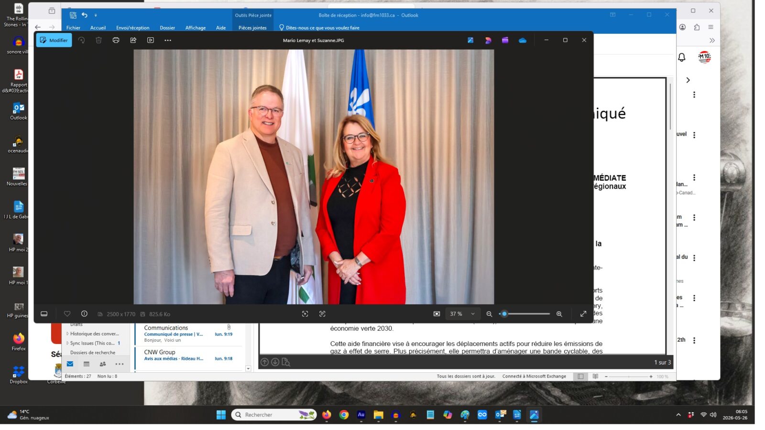The width and height of the screenshot is (765, 430).
Task: Undo using the Outlook quick access arrow
Action: (85, 15)
